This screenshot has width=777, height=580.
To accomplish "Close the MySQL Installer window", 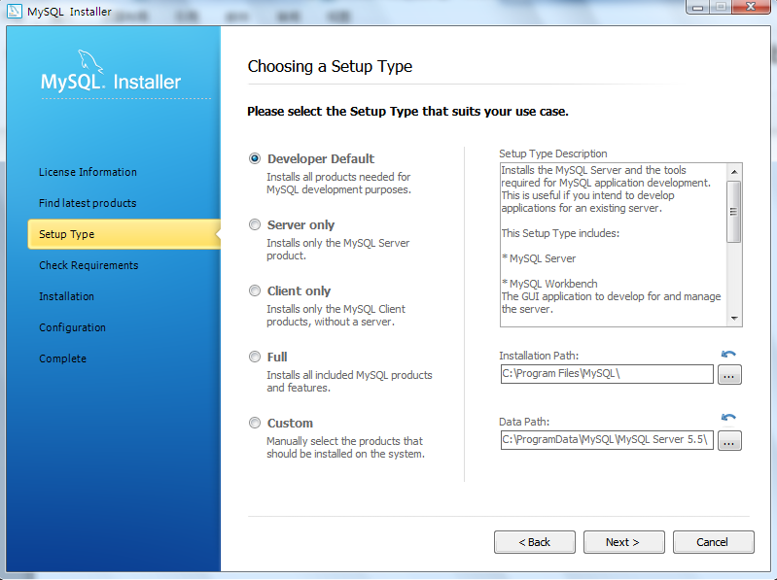I will [751, 7].
